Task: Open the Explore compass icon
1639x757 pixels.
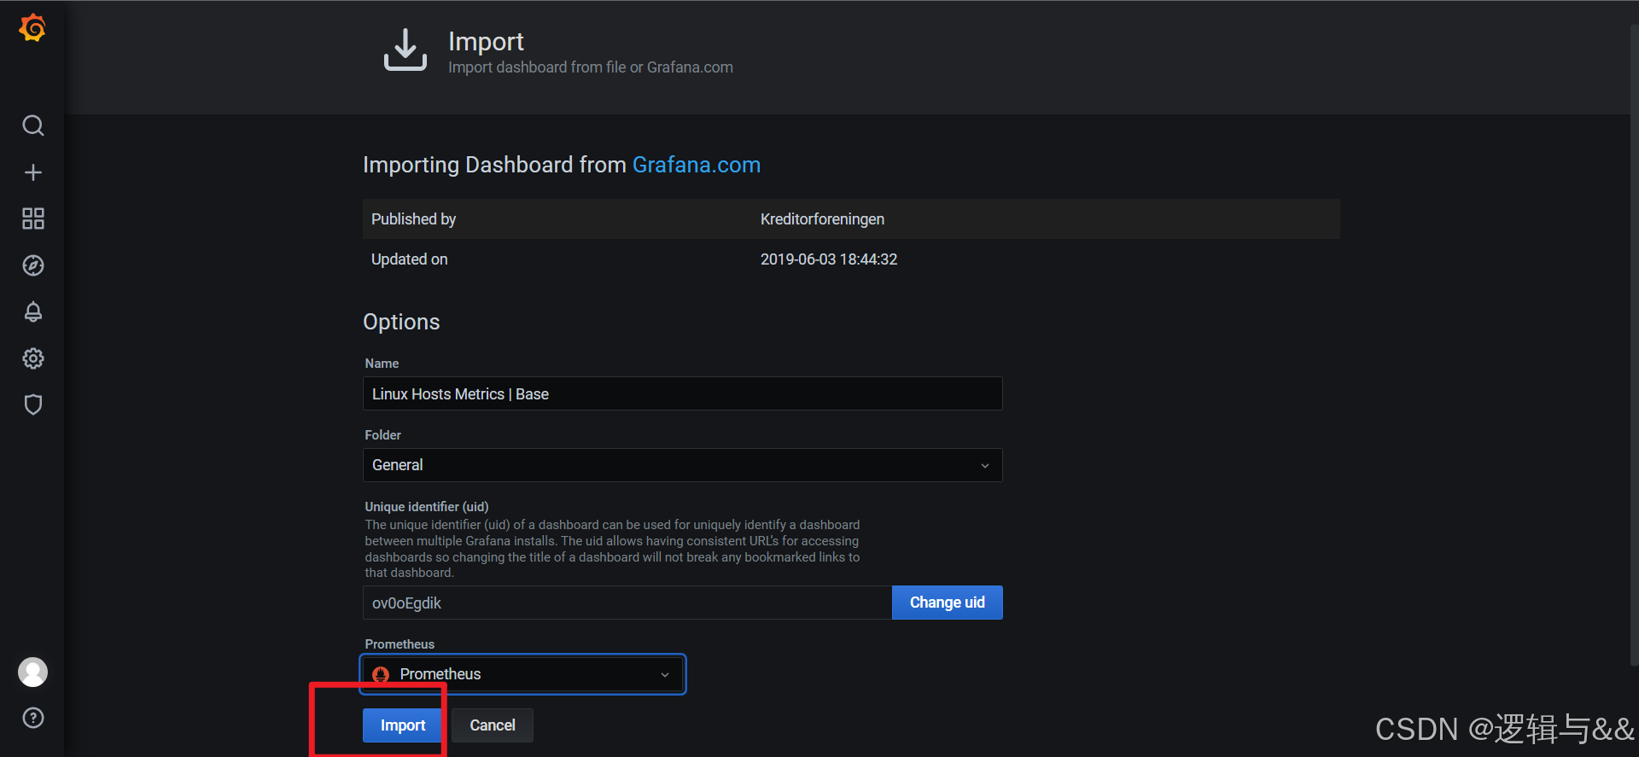Action: pyautogui.click(x=32, y=265)
